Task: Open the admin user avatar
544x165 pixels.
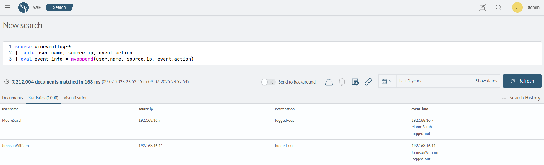Action: coord(517,7)
